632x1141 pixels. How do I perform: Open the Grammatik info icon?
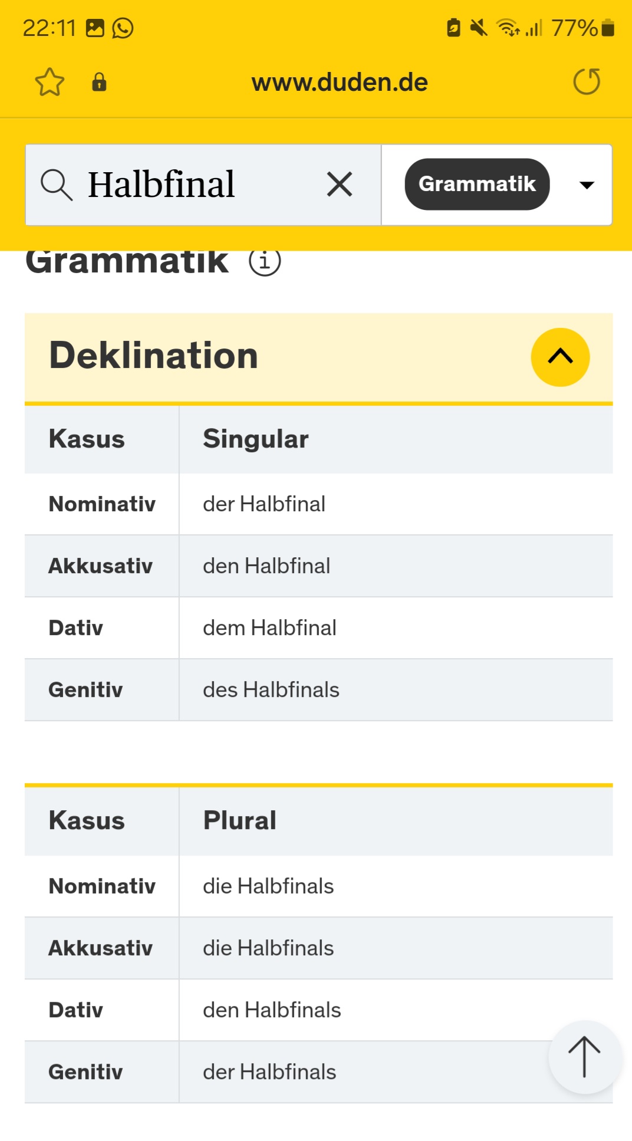point(265,261)
